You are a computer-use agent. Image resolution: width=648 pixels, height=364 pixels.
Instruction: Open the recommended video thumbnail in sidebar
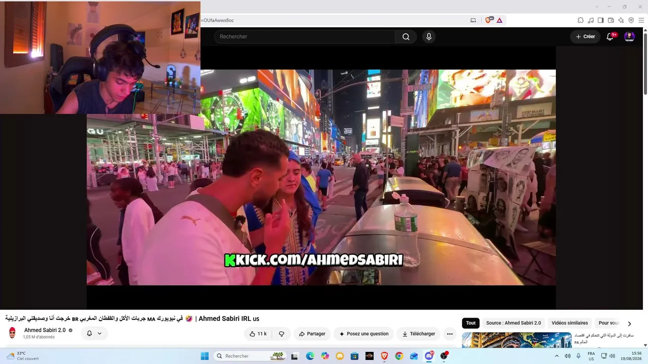pos(516,340)
